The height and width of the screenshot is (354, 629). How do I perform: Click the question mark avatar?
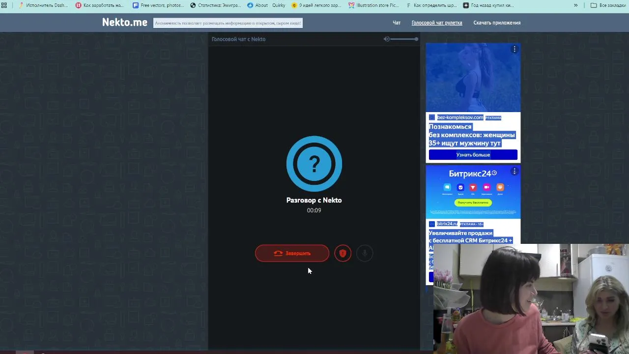pyautogui.click(x=314, y=164)
